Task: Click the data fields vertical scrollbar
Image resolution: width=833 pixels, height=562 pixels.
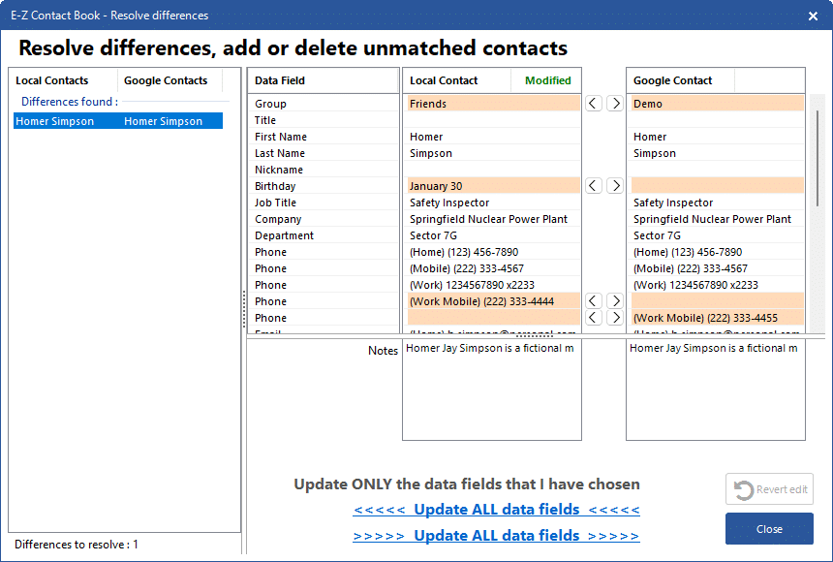Action: coord(818,160)
